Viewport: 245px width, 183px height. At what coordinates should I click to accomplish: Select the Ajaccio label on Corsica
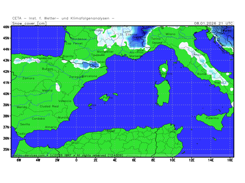click(x=166, y=74)
